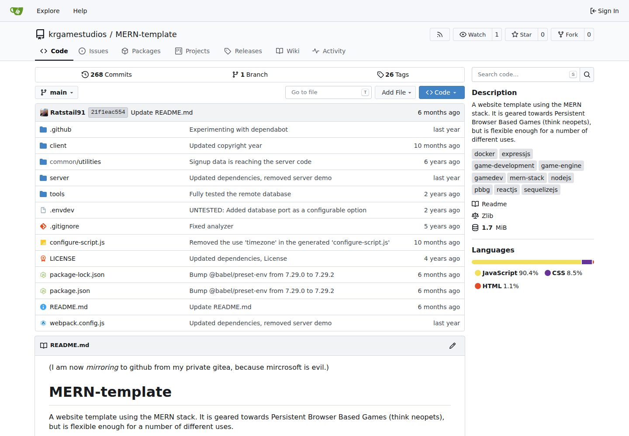Open the Code clone dropdown
629x436 pixels.
pyautogui.click(x=442, y=92)
